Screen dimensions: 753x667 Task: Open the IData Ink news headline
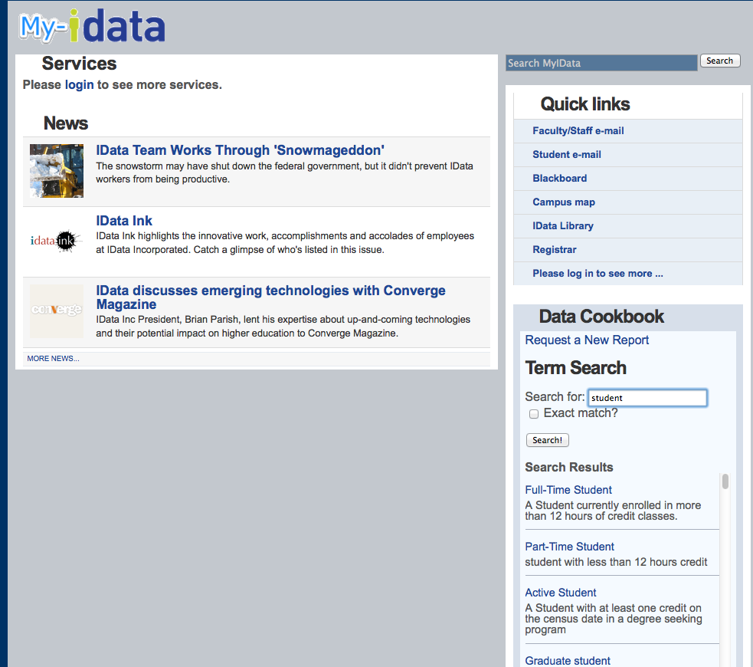[124, 221]
